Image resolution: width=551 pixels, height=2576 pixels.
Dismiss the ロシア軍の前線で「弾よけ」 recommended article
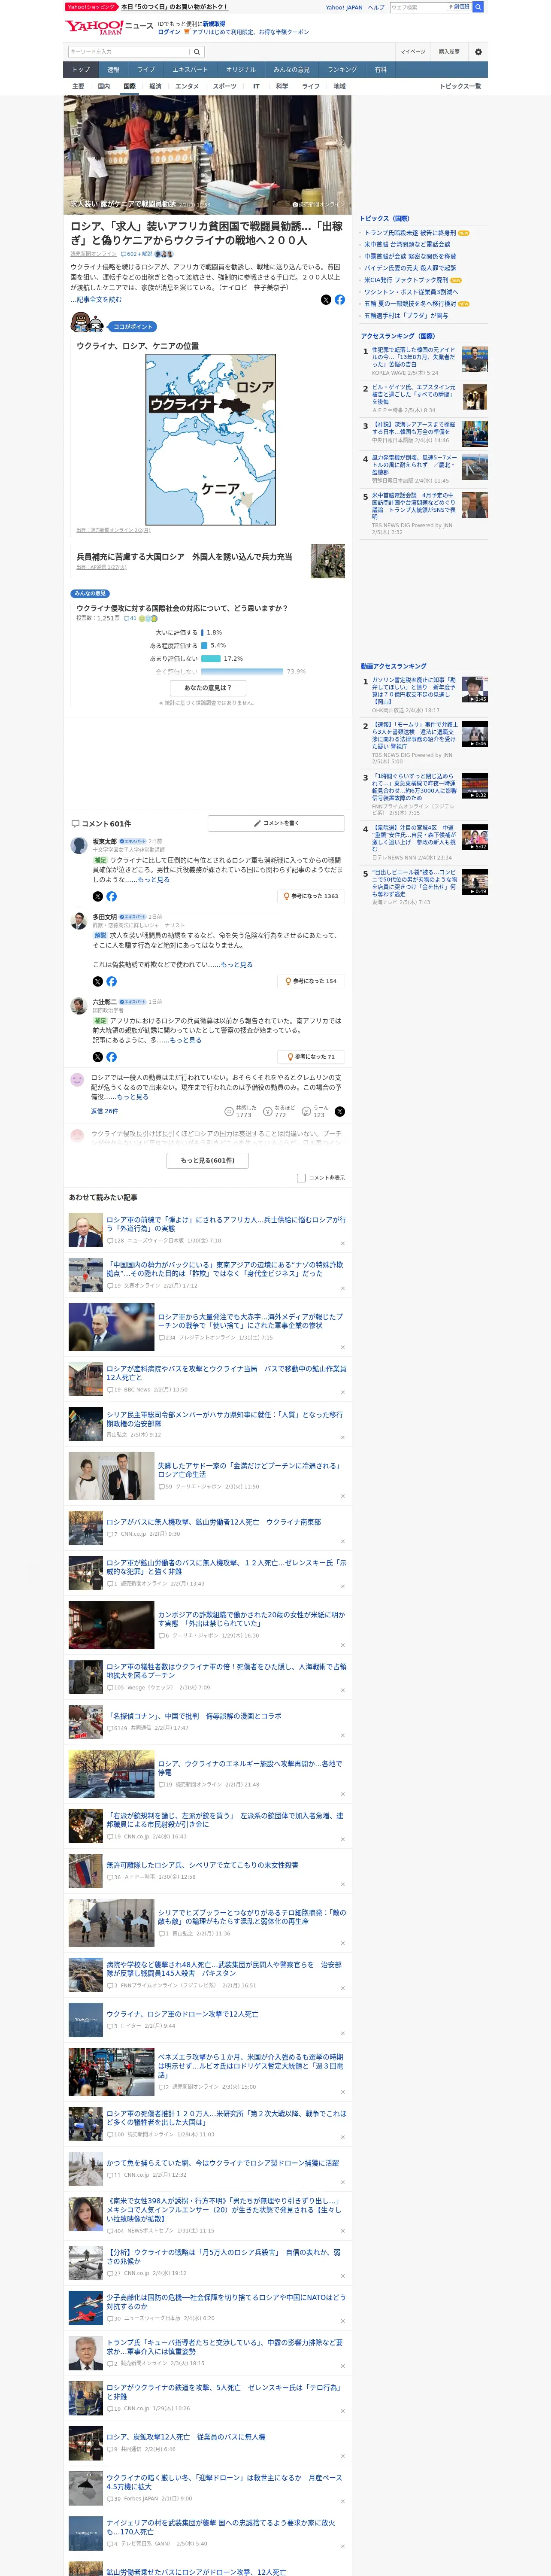tap(342, 1244)
